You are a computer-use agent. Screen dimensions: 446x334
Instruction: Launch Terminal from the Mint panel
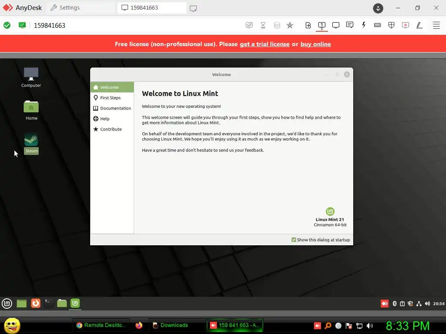click(x=49, y=303)
